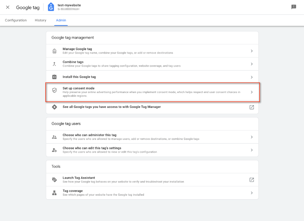Expand Manage Google tag chevron

(x=252, y=51)
